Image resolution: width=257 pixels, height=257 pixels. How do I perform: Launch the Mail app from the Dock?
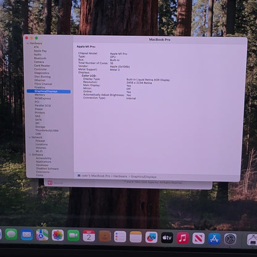click(x=27, y=235)
